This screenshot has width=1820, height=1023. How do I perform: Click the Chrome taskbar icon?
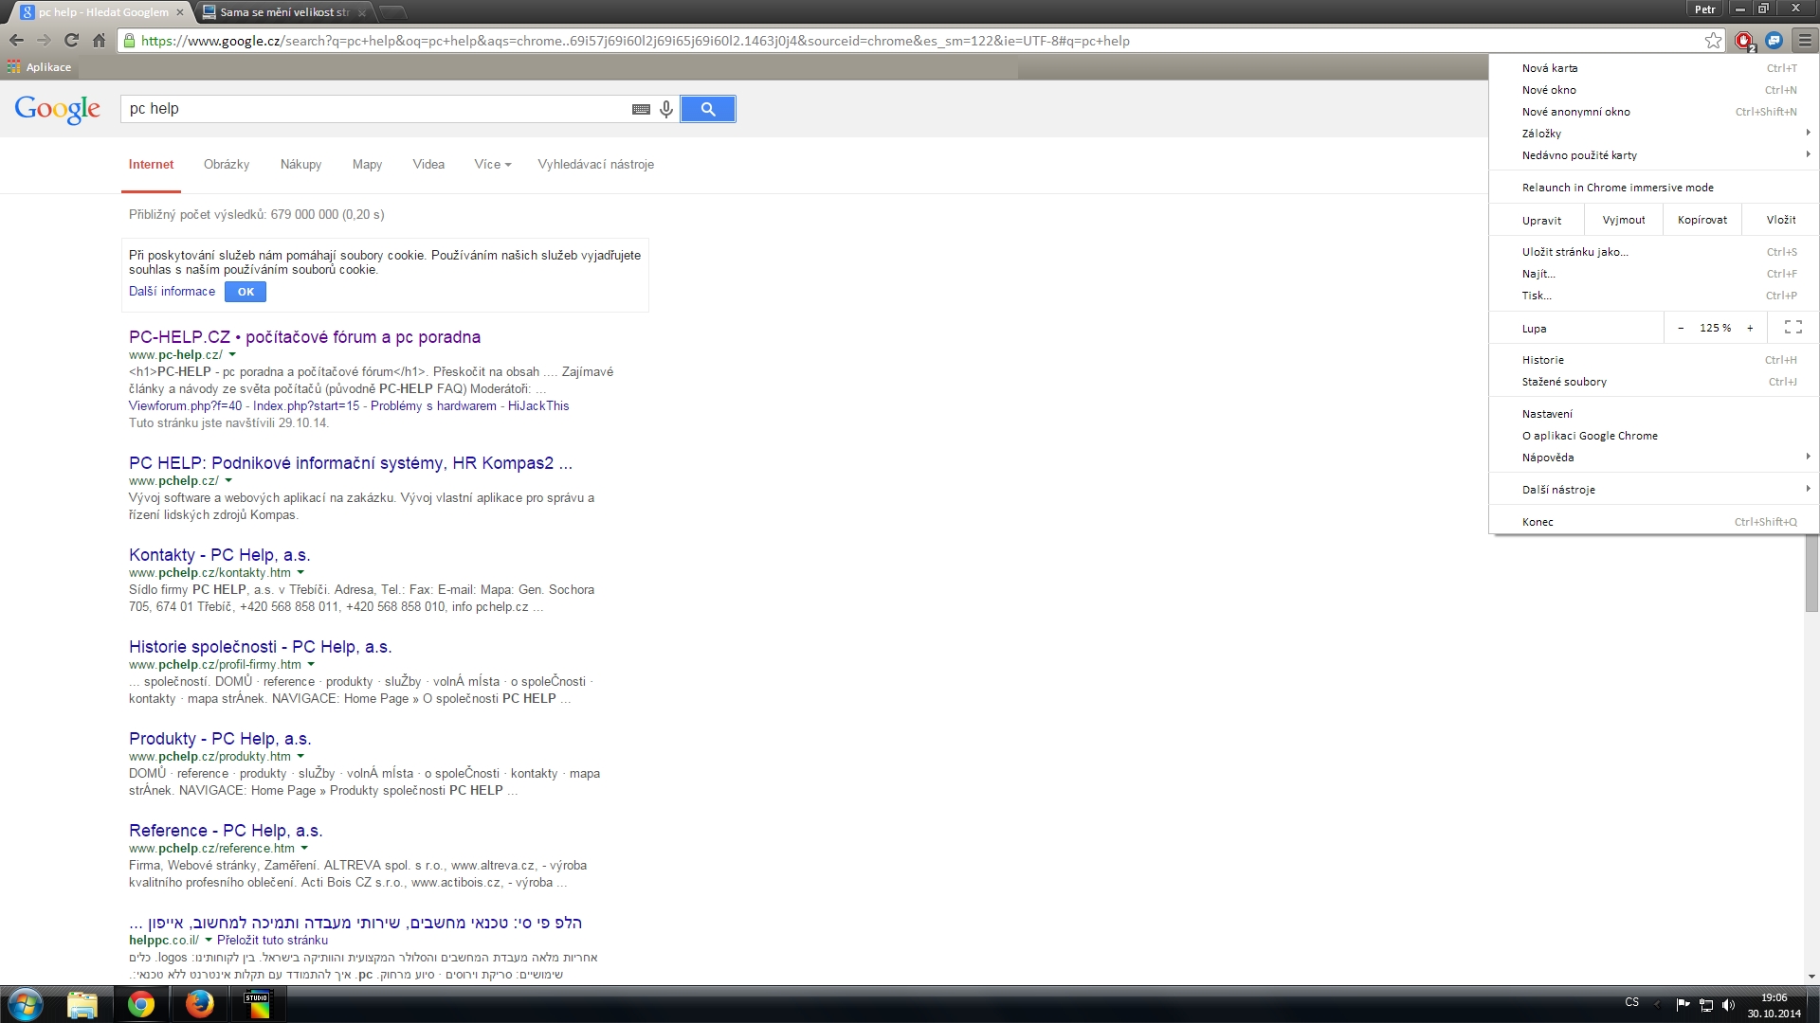tap(141, 1004)
